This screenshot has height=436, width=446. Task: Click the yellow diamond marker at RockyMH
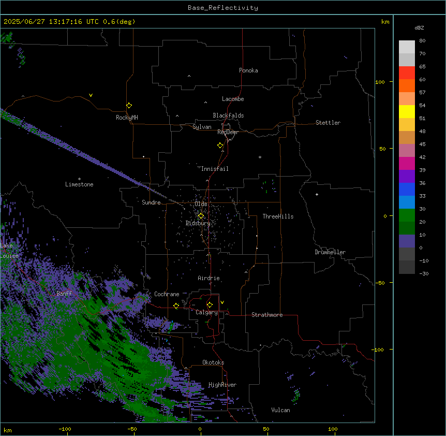129,106
